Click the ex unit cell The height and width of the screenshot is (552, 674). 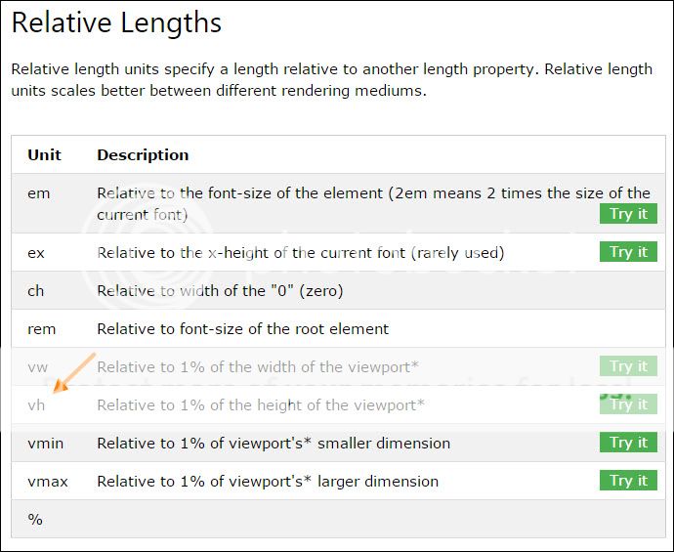coord(36,253)
